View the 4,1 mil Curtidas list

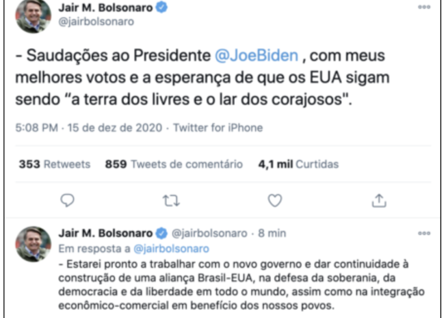(x=298, y=164)
